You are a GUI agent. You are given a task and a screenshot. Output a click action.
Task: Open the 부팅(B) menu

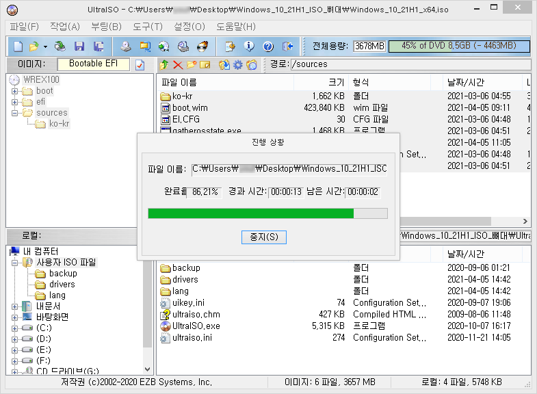106,27
